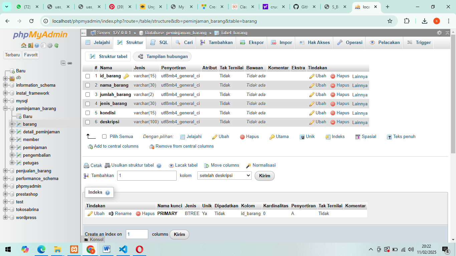Click the navigation panel link chain icon

coord(70,63)
